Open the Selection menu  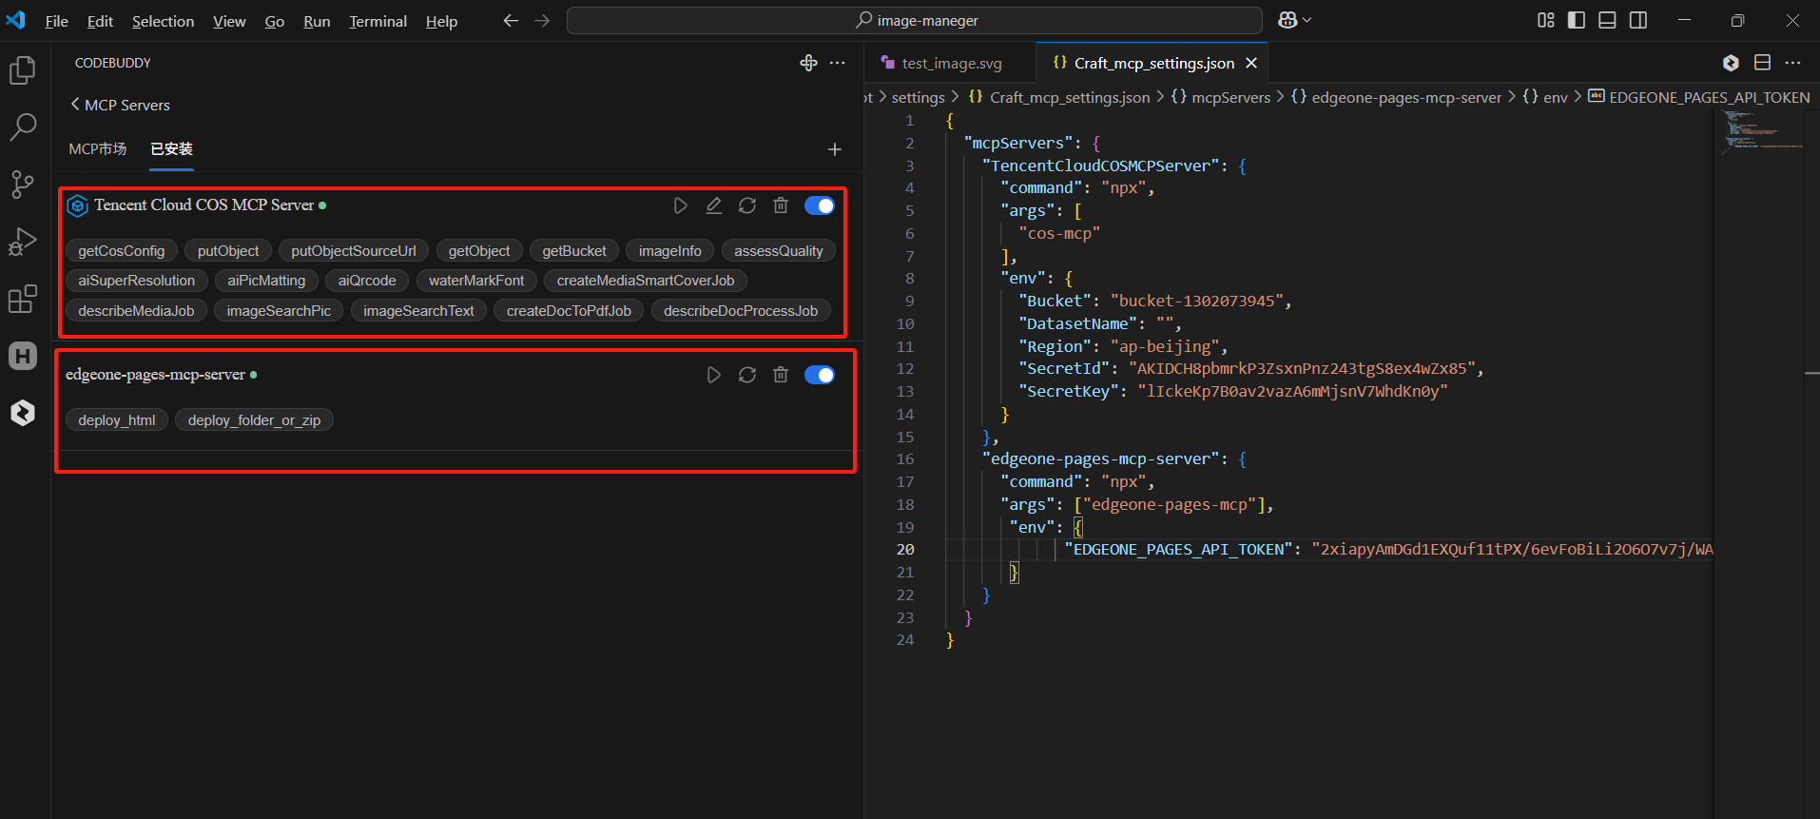(x=163, y=21)
